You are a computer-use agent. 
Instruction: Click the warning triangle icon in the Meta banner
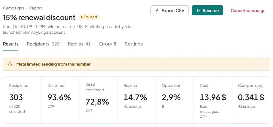(x=10, y=64)
